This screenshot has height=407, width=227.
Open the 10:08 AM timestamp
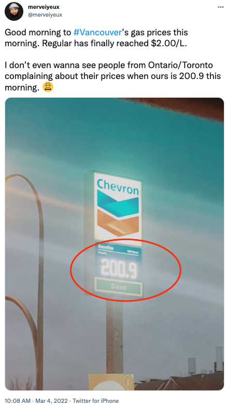[x=16, y=401]
